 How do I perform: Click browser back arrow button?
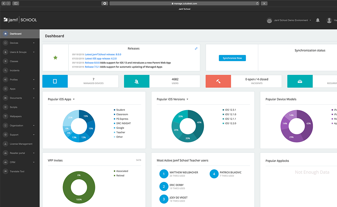[x=4, y=3]
